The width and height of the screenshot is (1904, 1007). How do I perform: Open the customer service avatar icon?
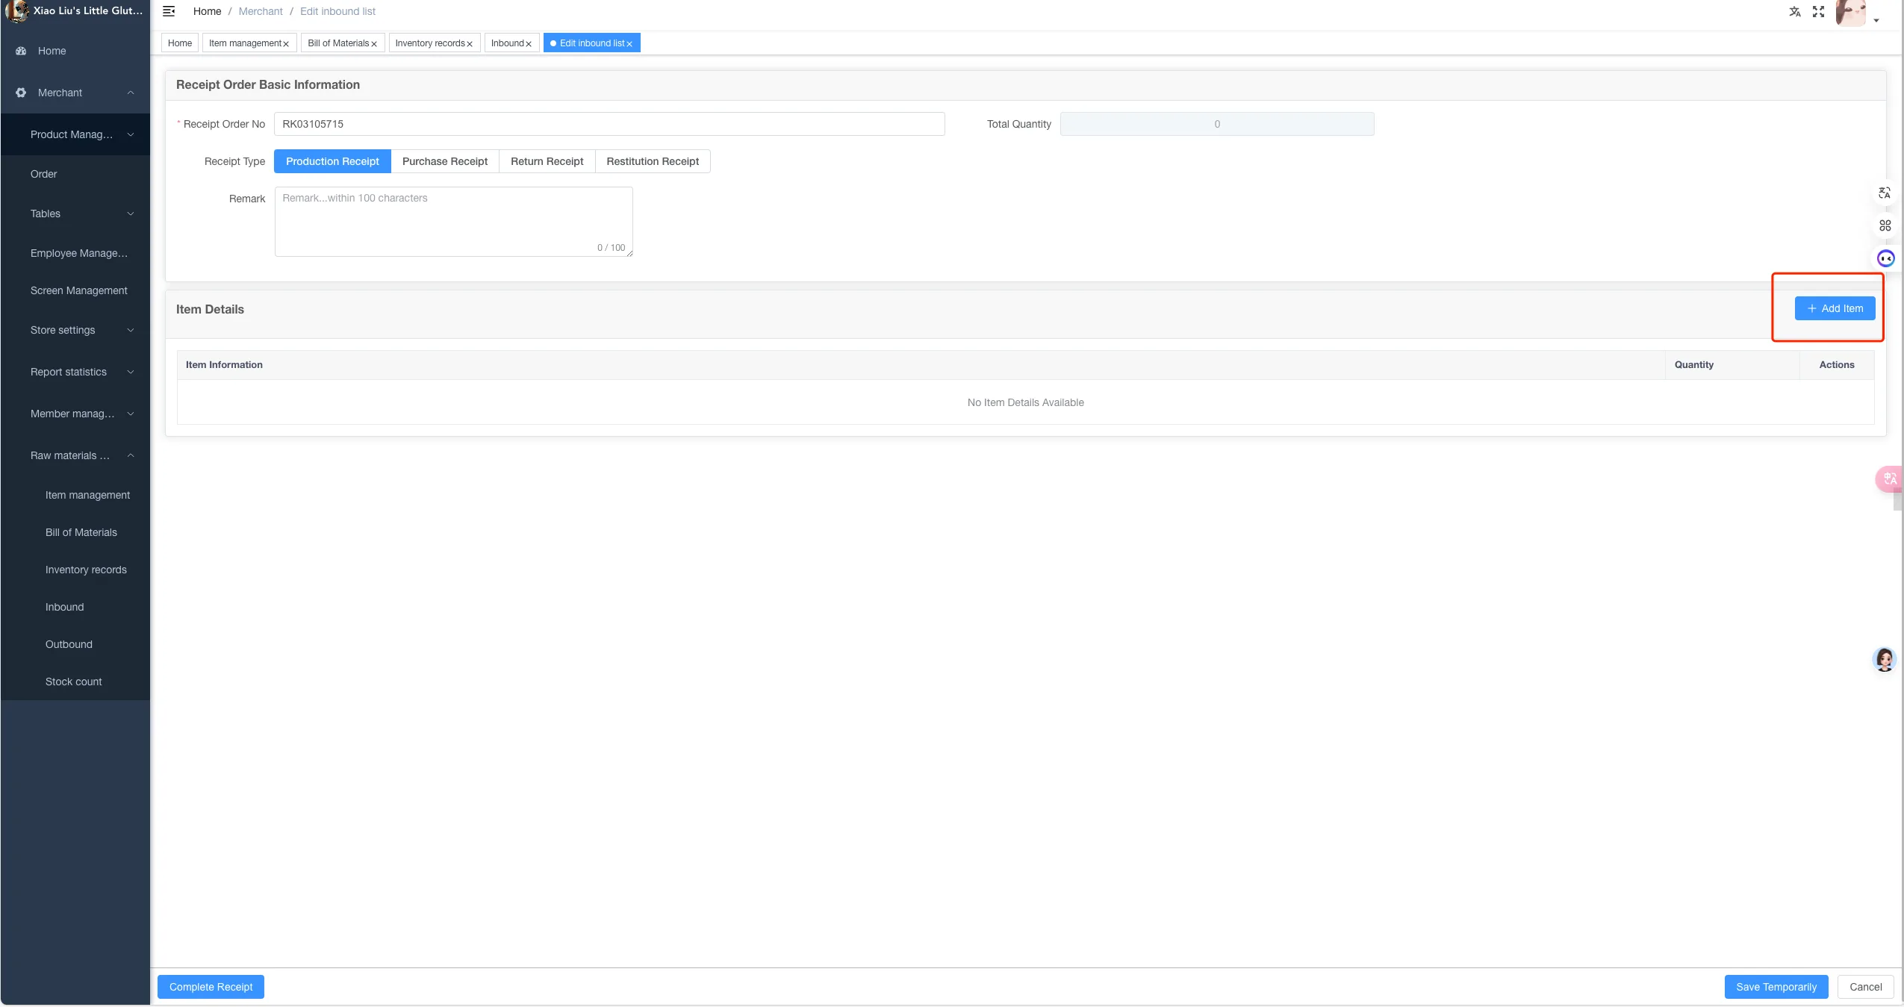1885,659
